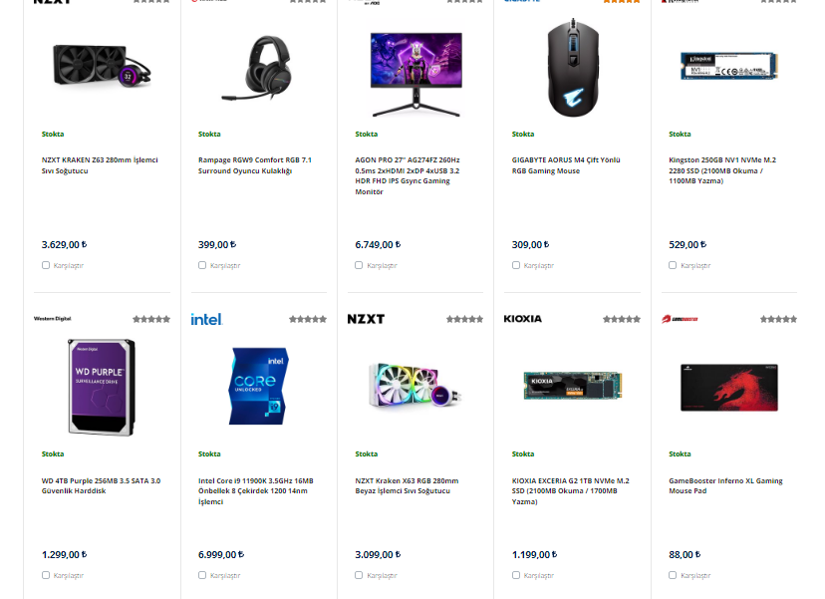825x599 pixels.
Task: Open GIGABYTE AORUS M4 Gaming Mouse link
Action: coord(566,165)
